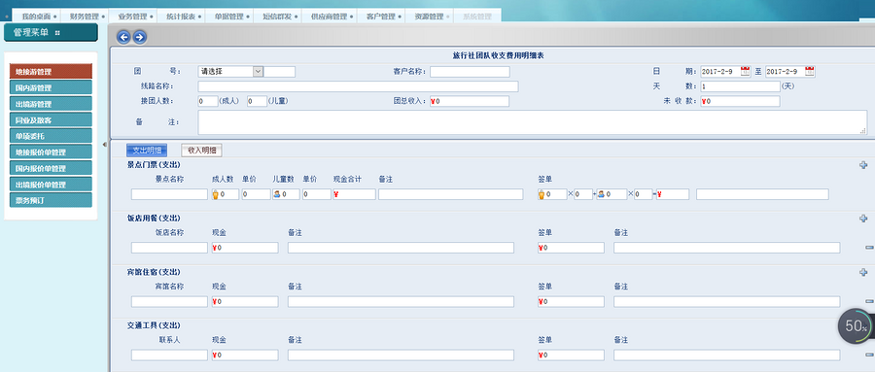Image resolution: width=875 pixels, height=372 pixels.
Task: Click the children count field for 接团人数
Action: click(x=257, y=102)
